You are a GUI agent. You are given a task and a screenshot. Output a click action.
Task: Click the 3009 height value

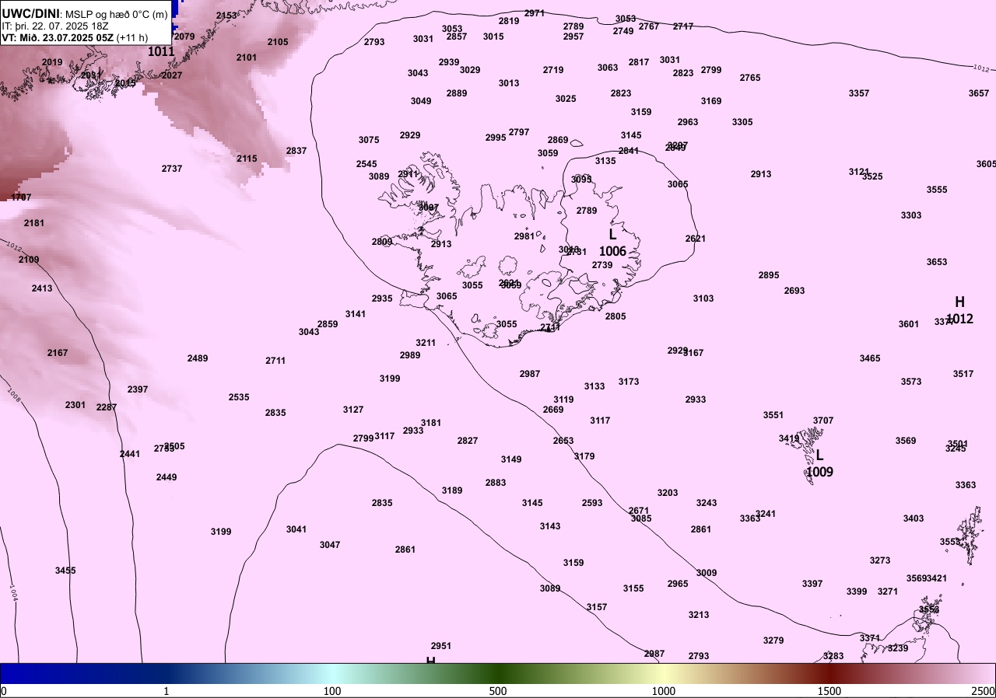coord(707,573)
